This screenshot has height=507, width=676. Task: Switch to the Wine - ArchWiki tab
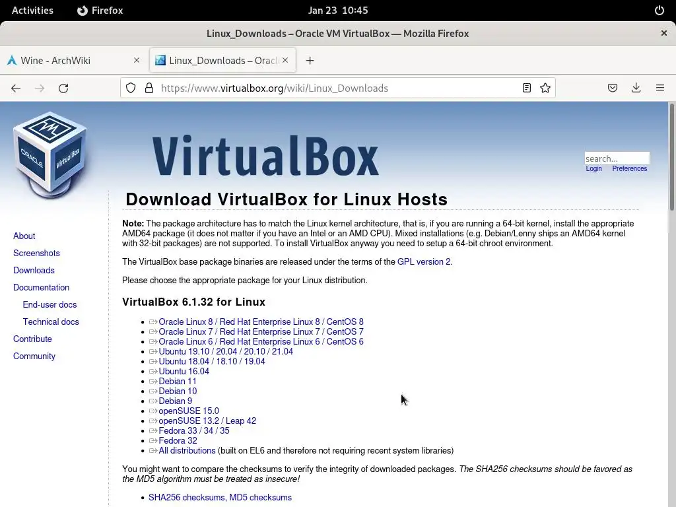pos(74,60)
